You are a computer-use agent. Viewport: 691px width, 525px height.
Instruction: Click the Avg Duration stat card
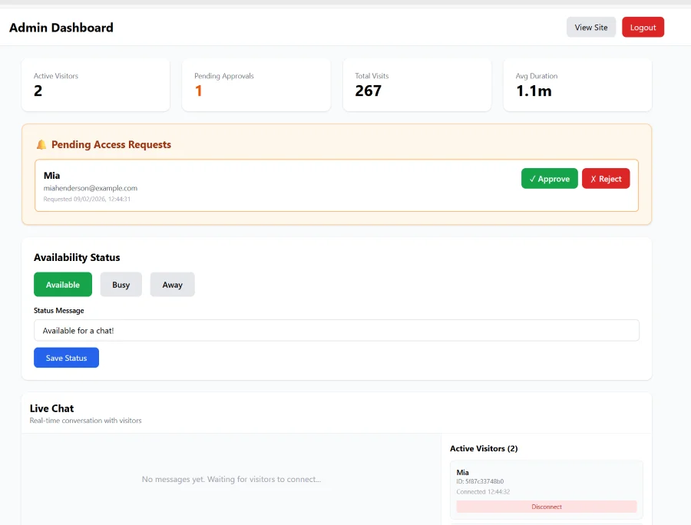point(577,85)
